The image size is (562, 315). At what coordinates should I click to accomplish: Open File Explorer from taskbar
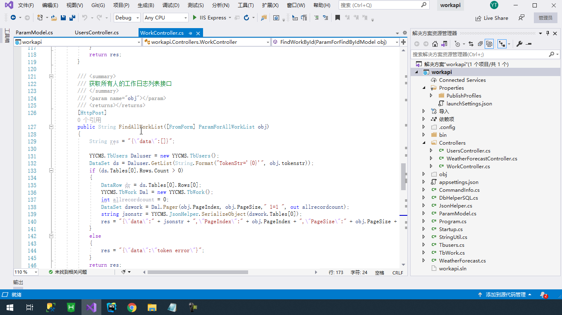tap(152, 307)
